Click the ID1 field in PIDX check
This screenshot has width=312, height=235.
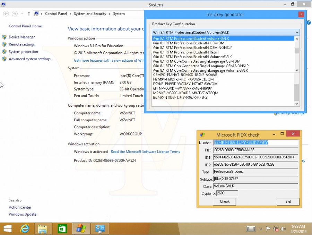(x=256, y=157)
